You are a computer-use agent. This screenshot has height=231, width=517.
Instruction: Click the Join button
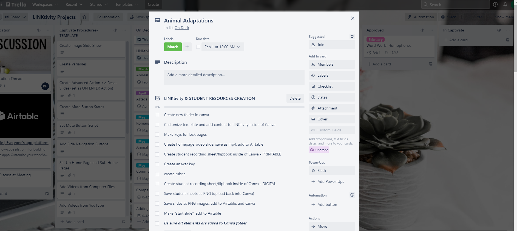(x=332, y=45)
